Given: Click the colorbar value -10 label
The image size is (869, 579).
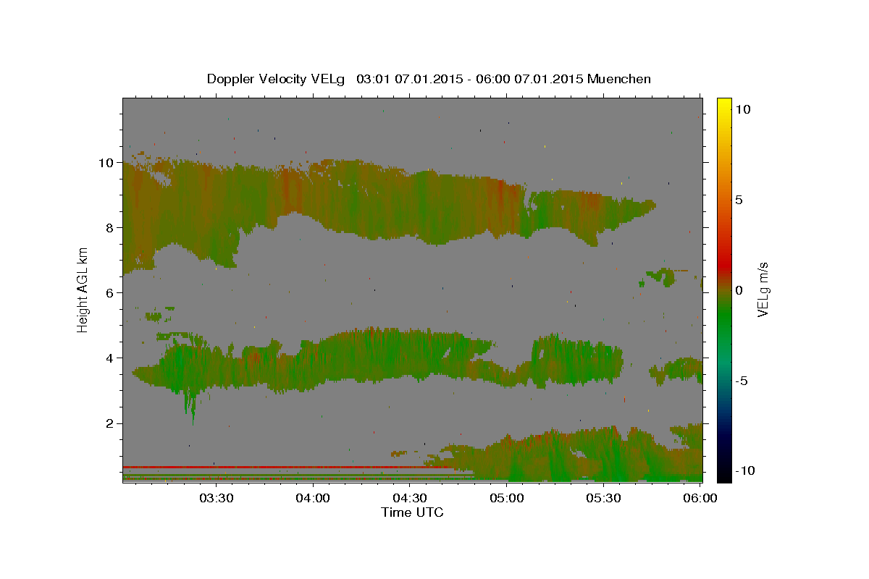Looking at the screenshot, I should (745, 470).
